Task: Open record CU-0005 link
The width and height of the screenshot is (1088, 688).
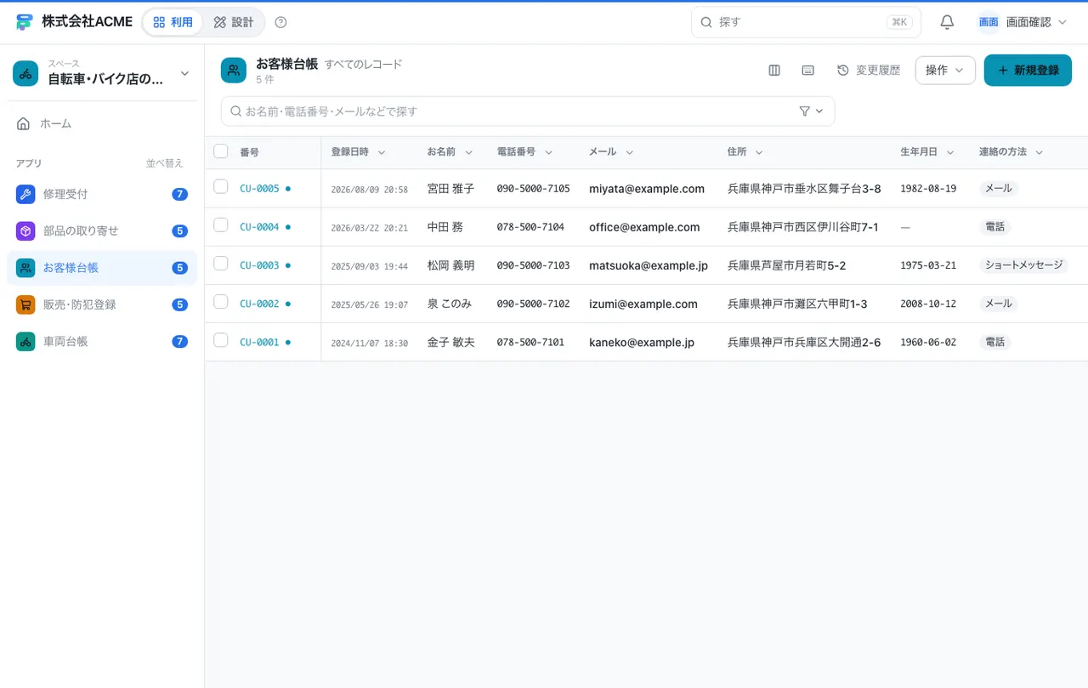Action: (259, 189)
